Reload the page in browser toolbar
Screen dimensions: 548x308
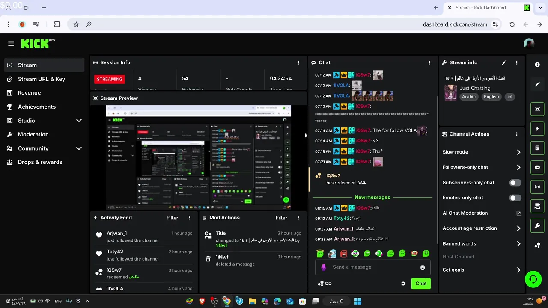(512, 24)
